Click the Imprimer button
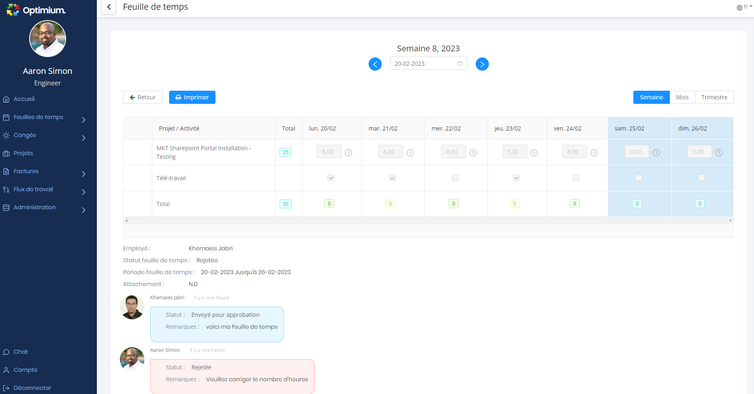 click(x=192, y=97)
